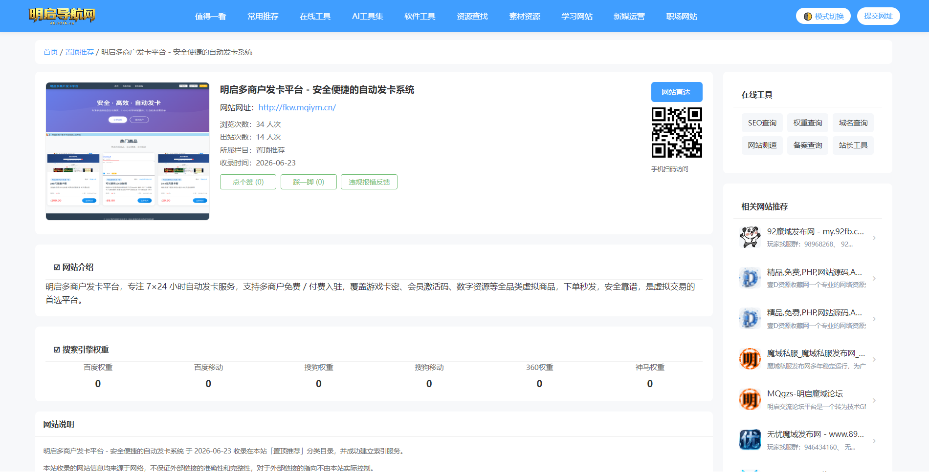Image resolution: width=929 pixels, height=472 pixels.
Task: Open the SEO查询 tool
Action: coord(762,123)
